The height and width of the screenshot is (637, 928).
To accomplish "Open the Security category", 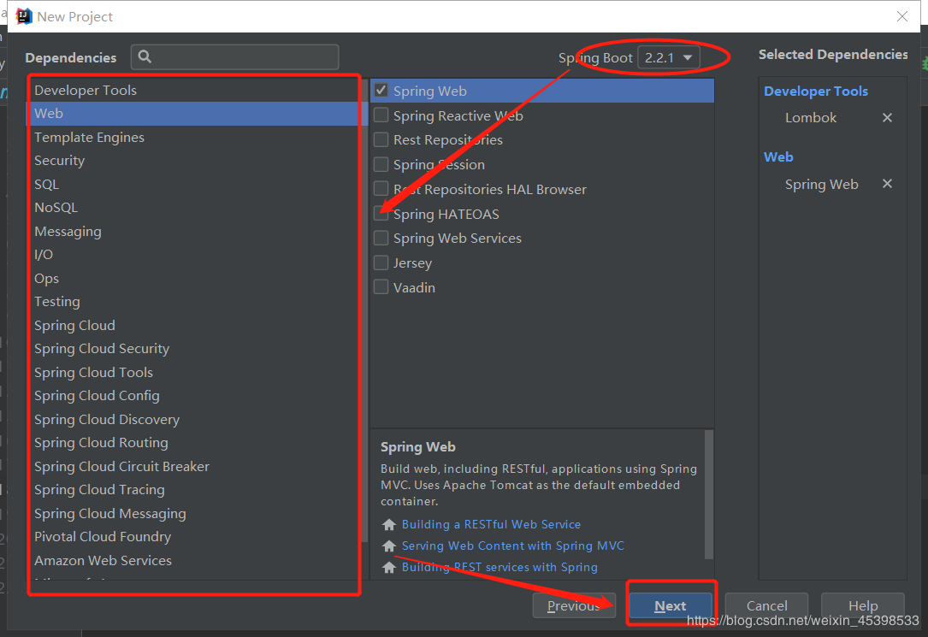I will tap(194, 160).
